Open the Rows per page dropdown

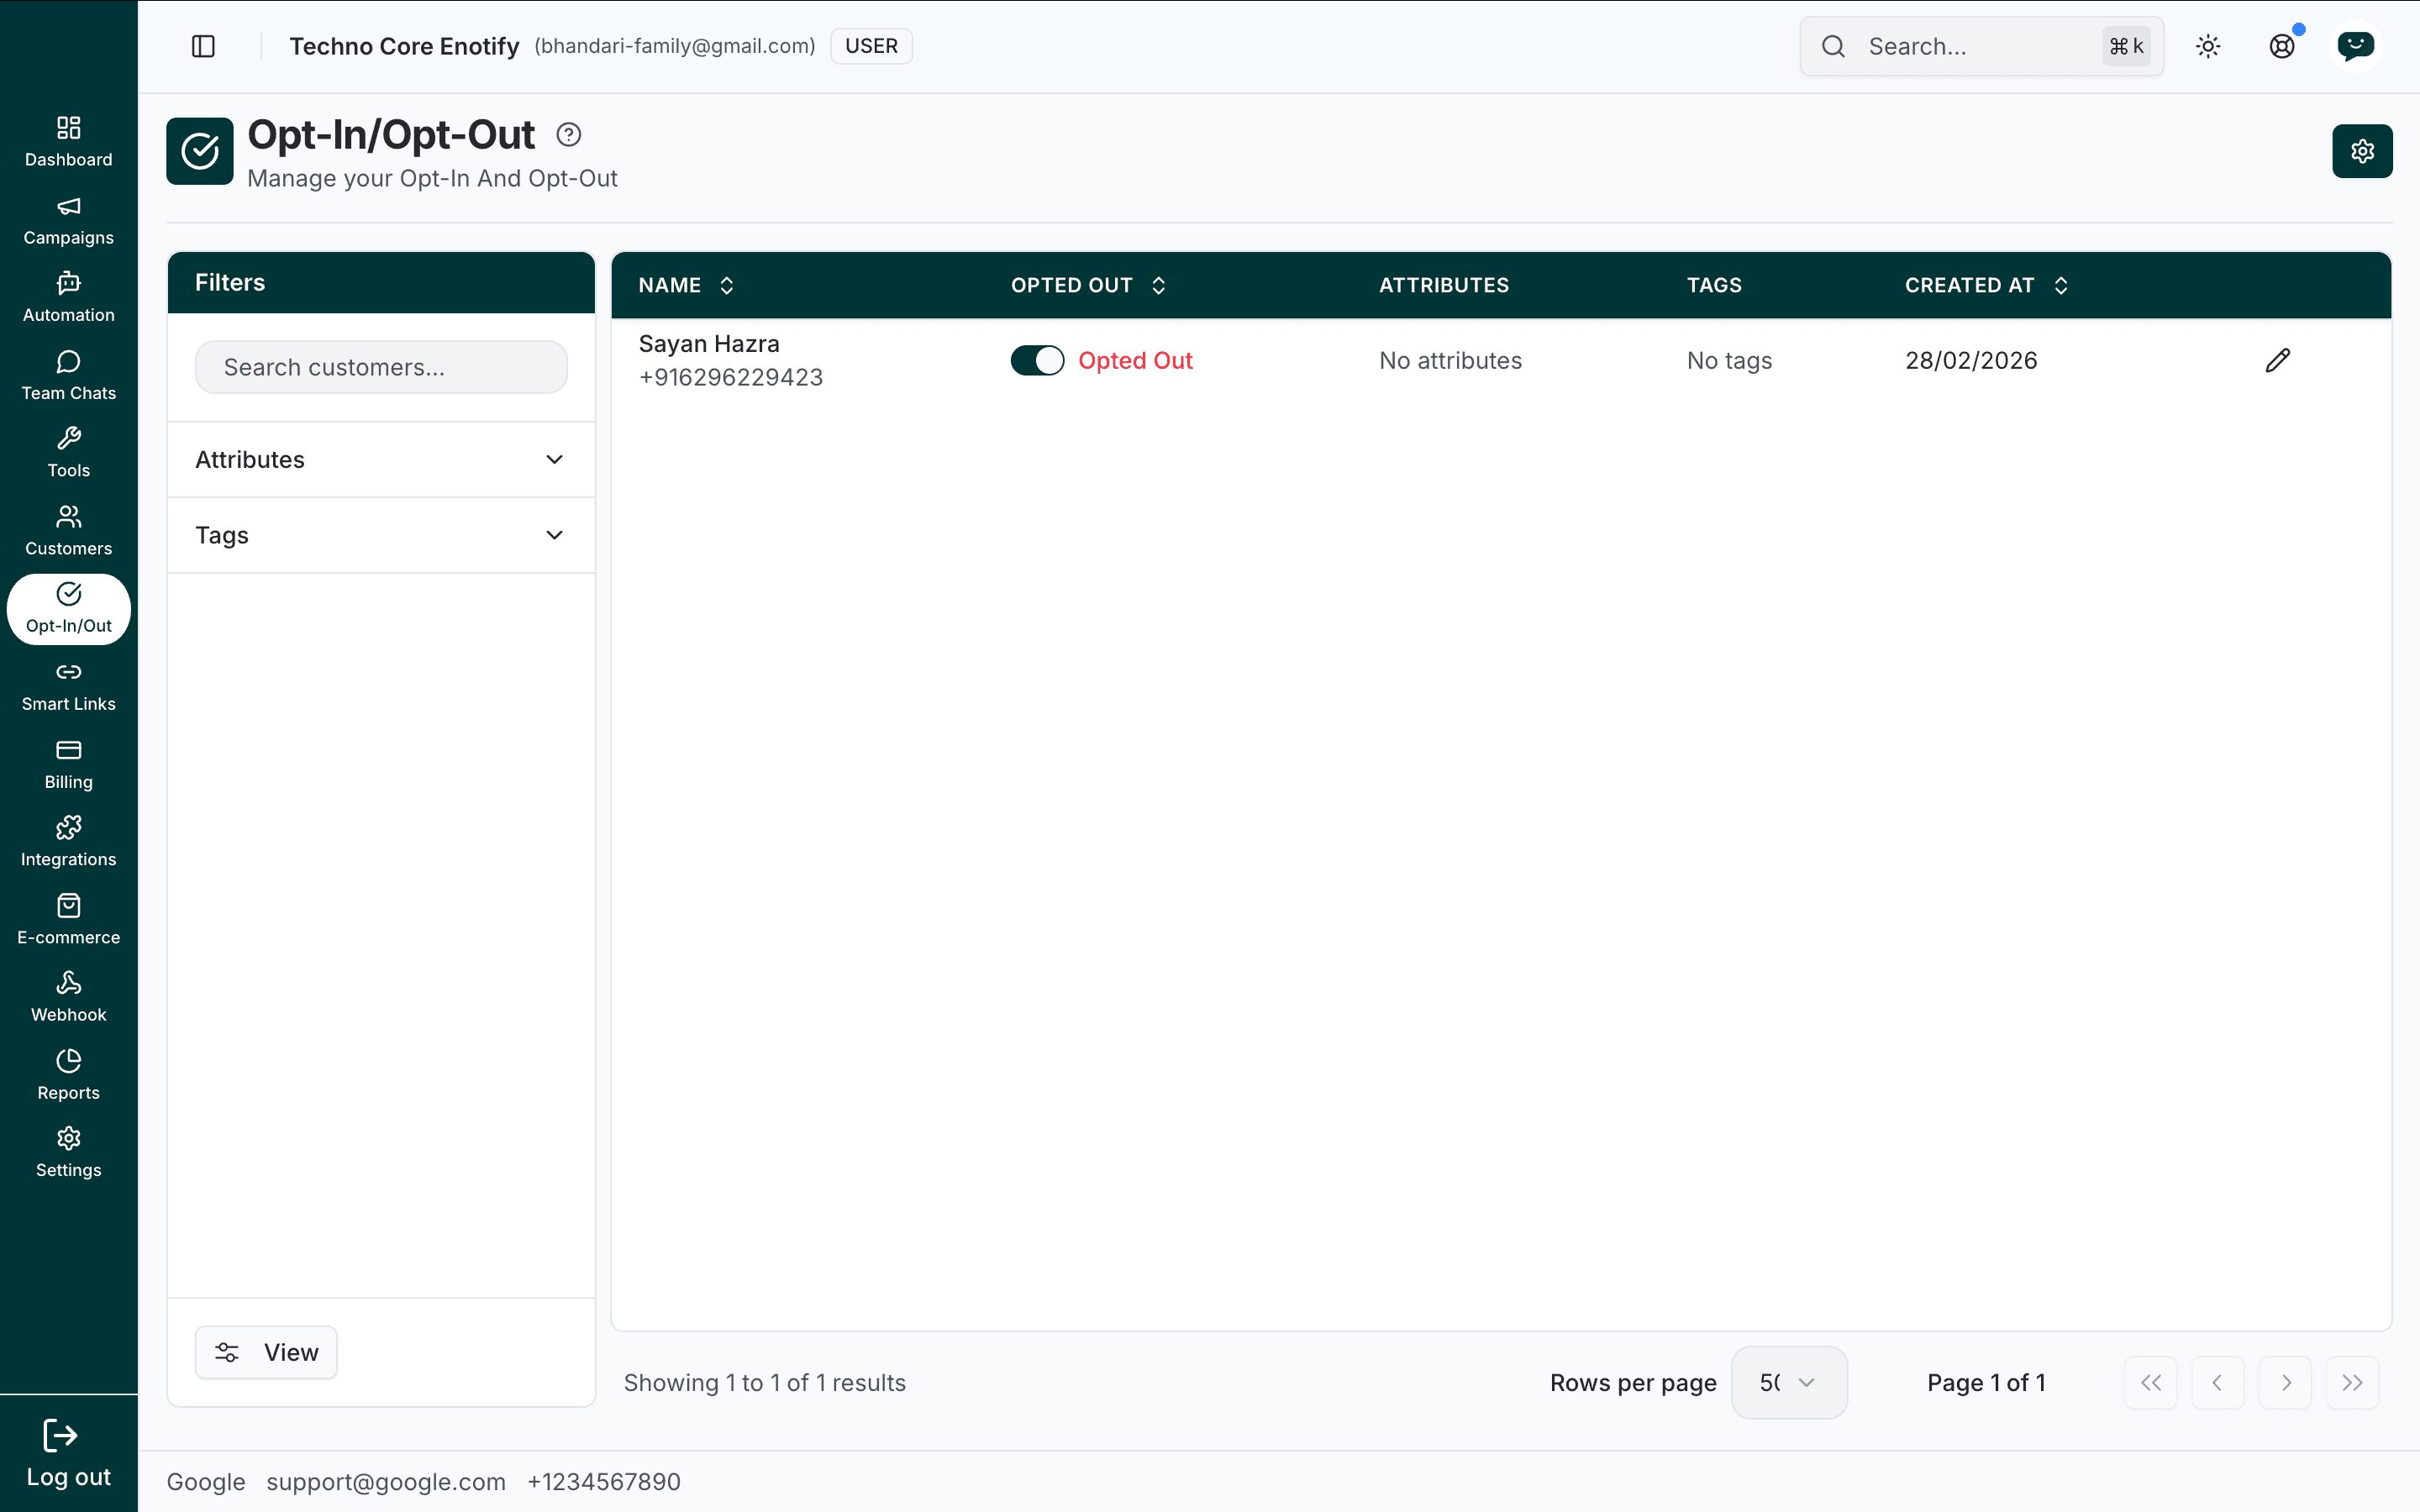(x=1789, y=1382)
